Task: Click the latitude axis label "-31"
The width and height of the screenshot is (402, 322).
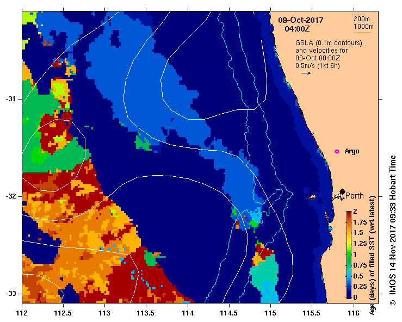Action: [x=10, y=99]
